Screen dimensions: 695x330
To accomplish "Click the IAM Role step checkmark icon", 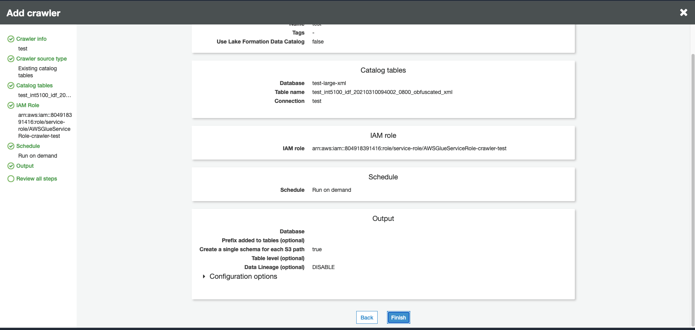I will pyautogui.click(x=11, y=106).
